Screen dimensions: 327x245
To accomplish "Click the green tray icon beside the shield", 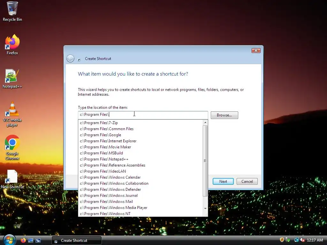I will pyautogui.click(x=288, y=240).
